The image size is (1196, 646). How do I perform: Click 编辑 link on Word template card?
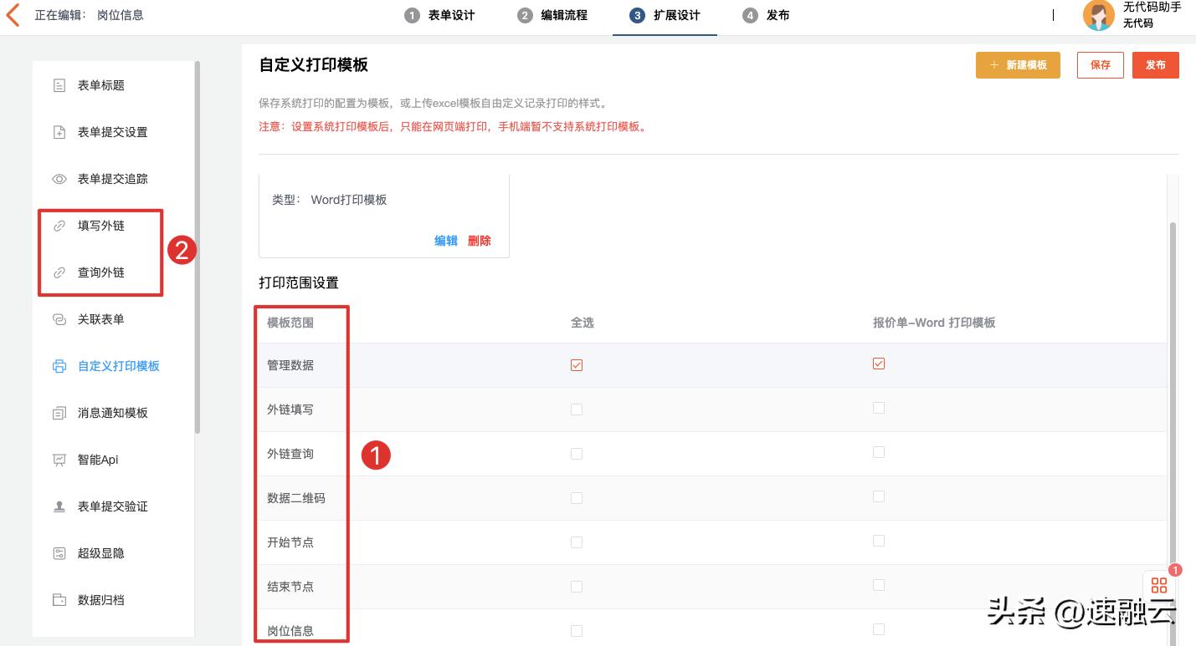(446, 241)
